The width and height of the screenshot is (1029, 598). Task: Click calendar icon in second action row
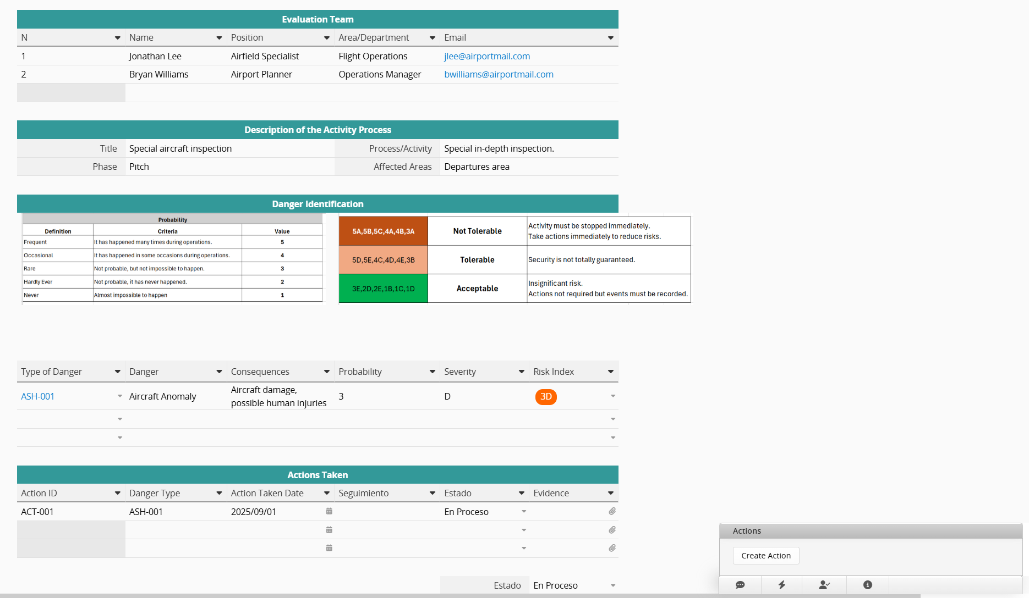point(329,530)
